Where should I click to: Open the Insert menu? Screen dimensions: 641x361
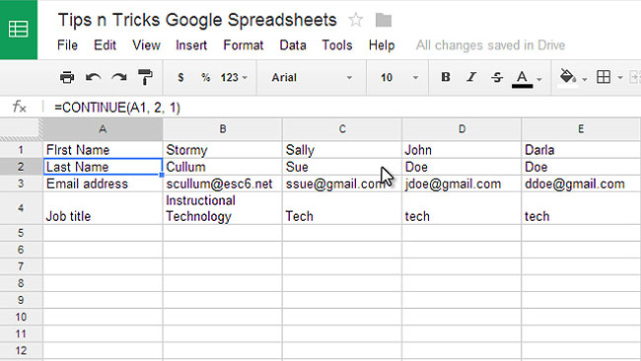click(191, 45)
